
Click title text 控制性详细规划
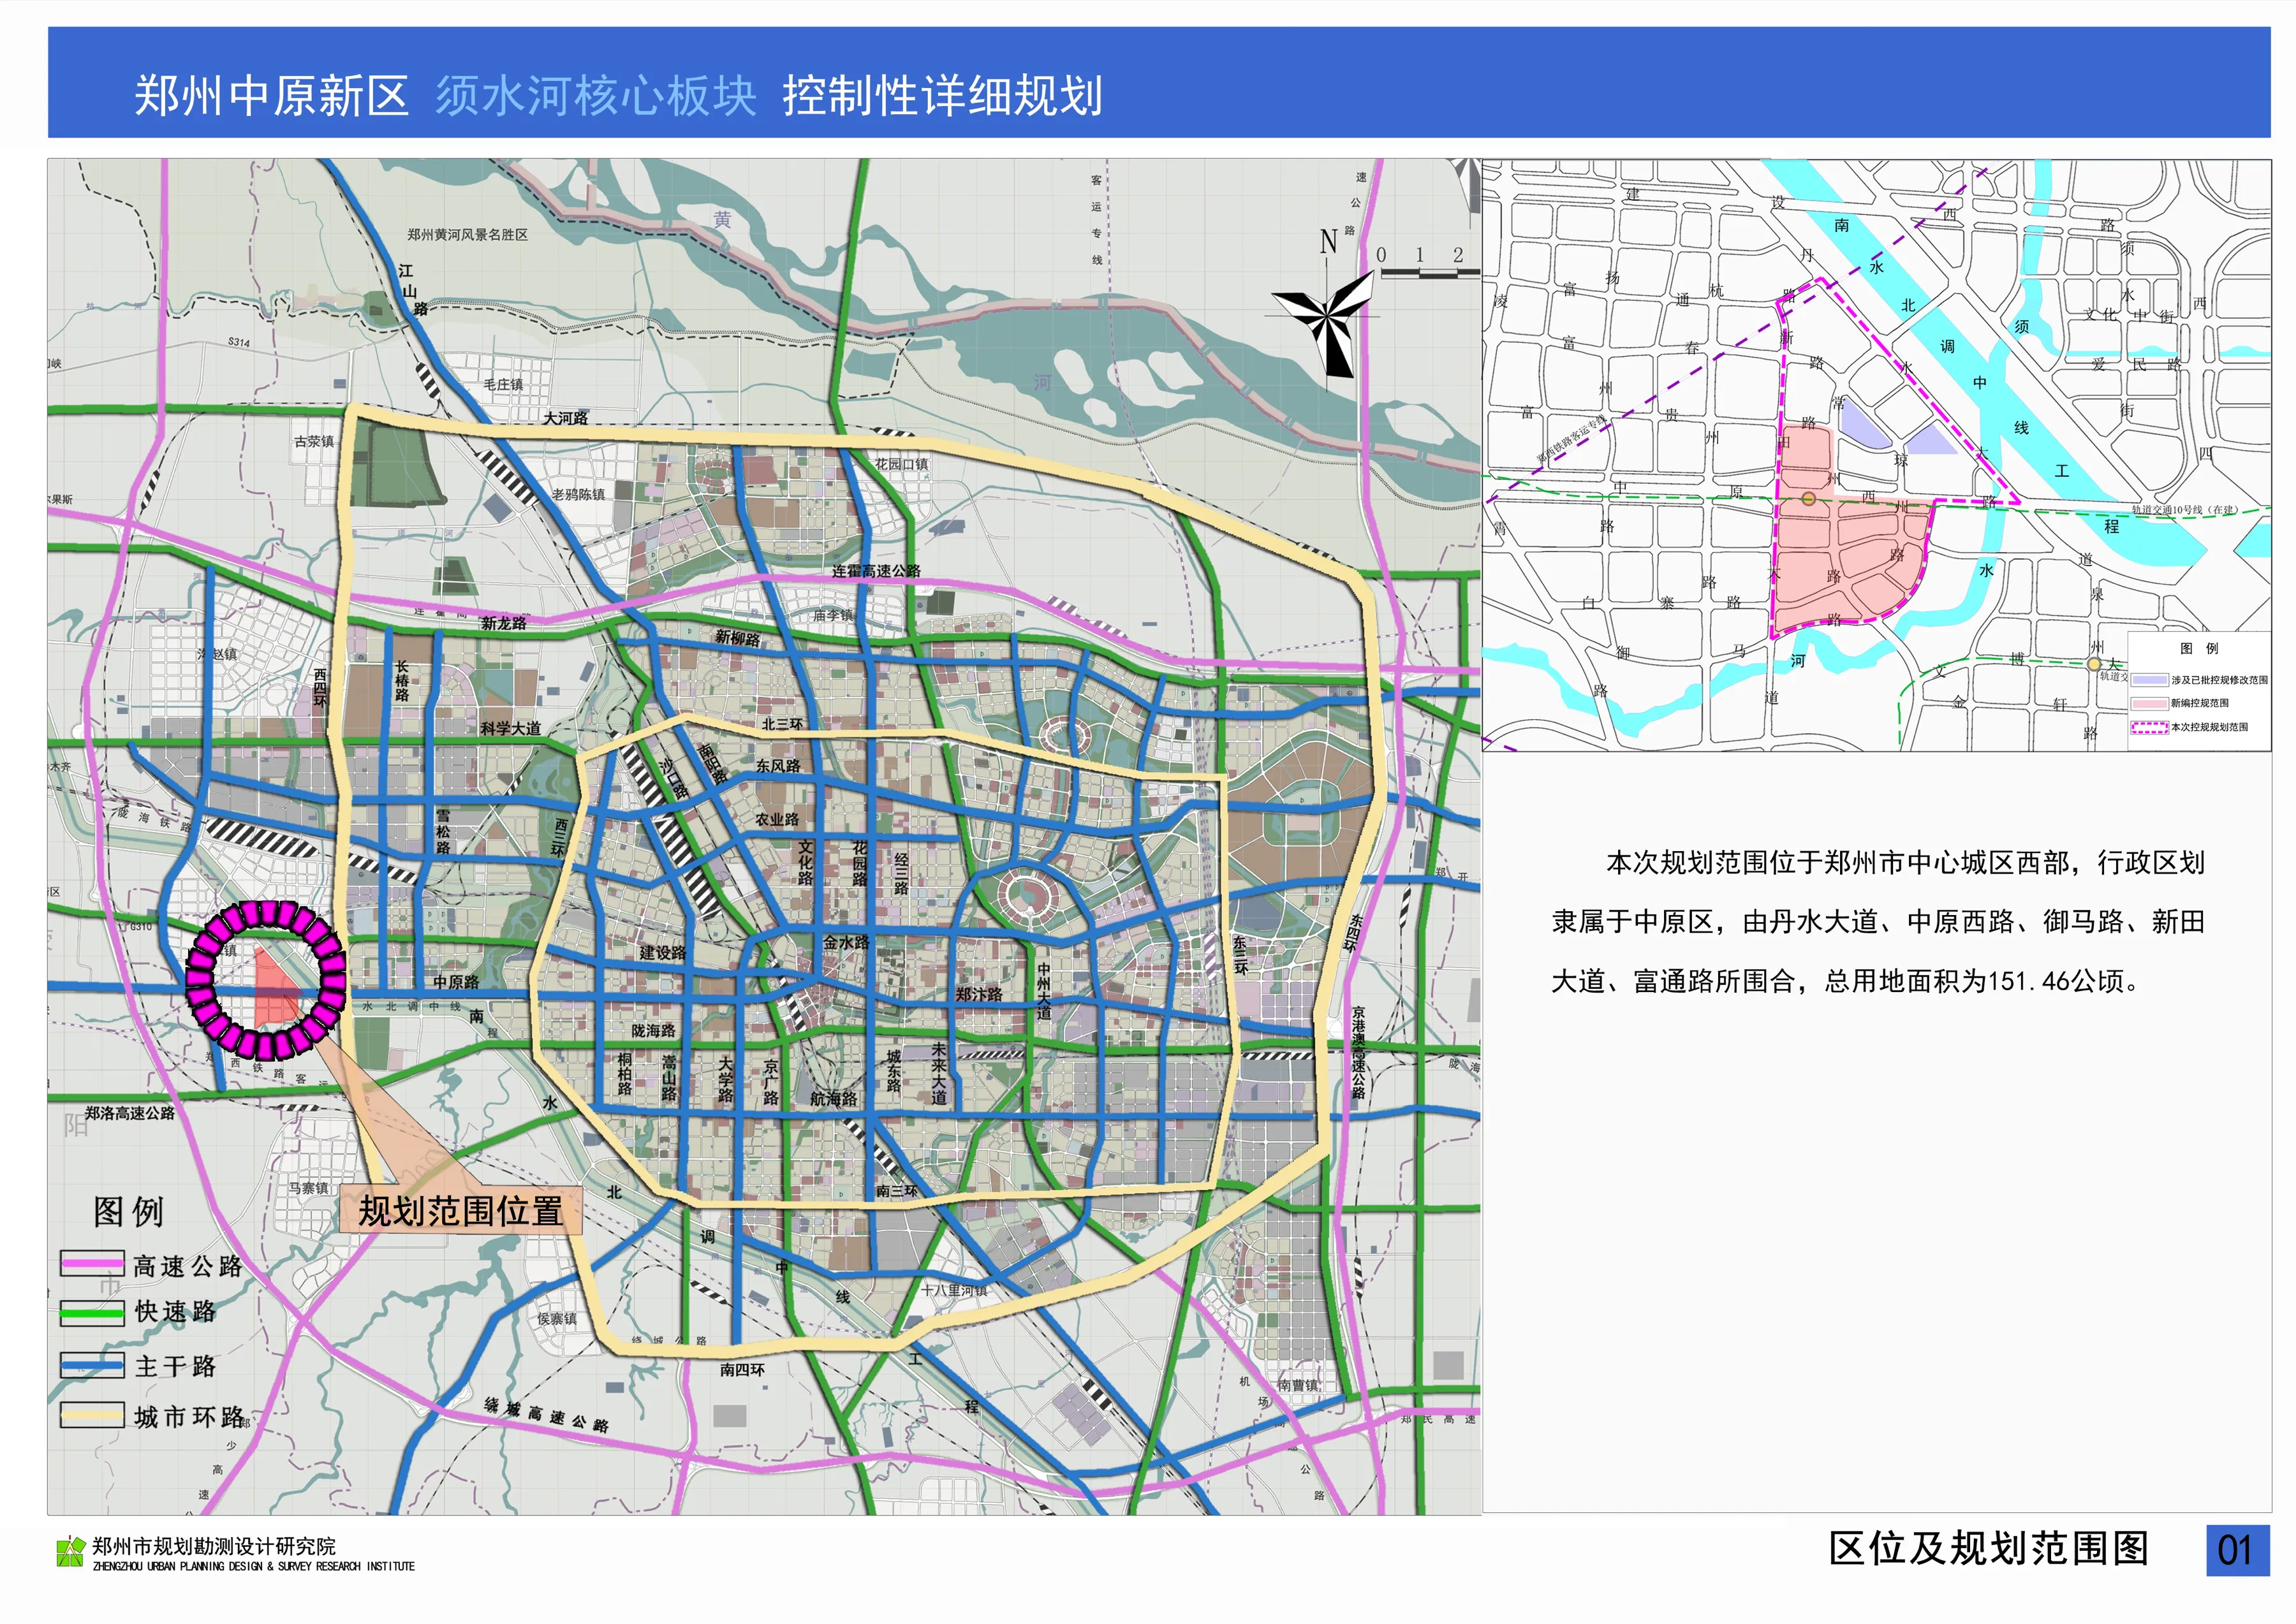coord(942,96)
